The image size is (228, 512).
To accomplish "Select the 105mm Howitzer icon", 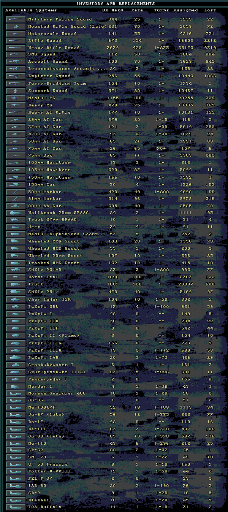I will tap(16, 170).
